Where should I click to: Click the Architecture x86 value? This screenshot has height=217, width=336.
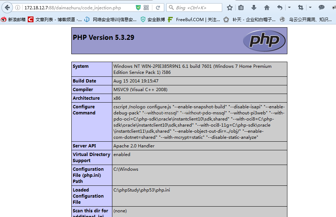pos(117,98)
